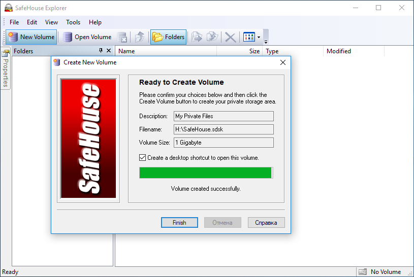
Task: Click the Open Volume toolbar button
Action: [x=87, y=37]
